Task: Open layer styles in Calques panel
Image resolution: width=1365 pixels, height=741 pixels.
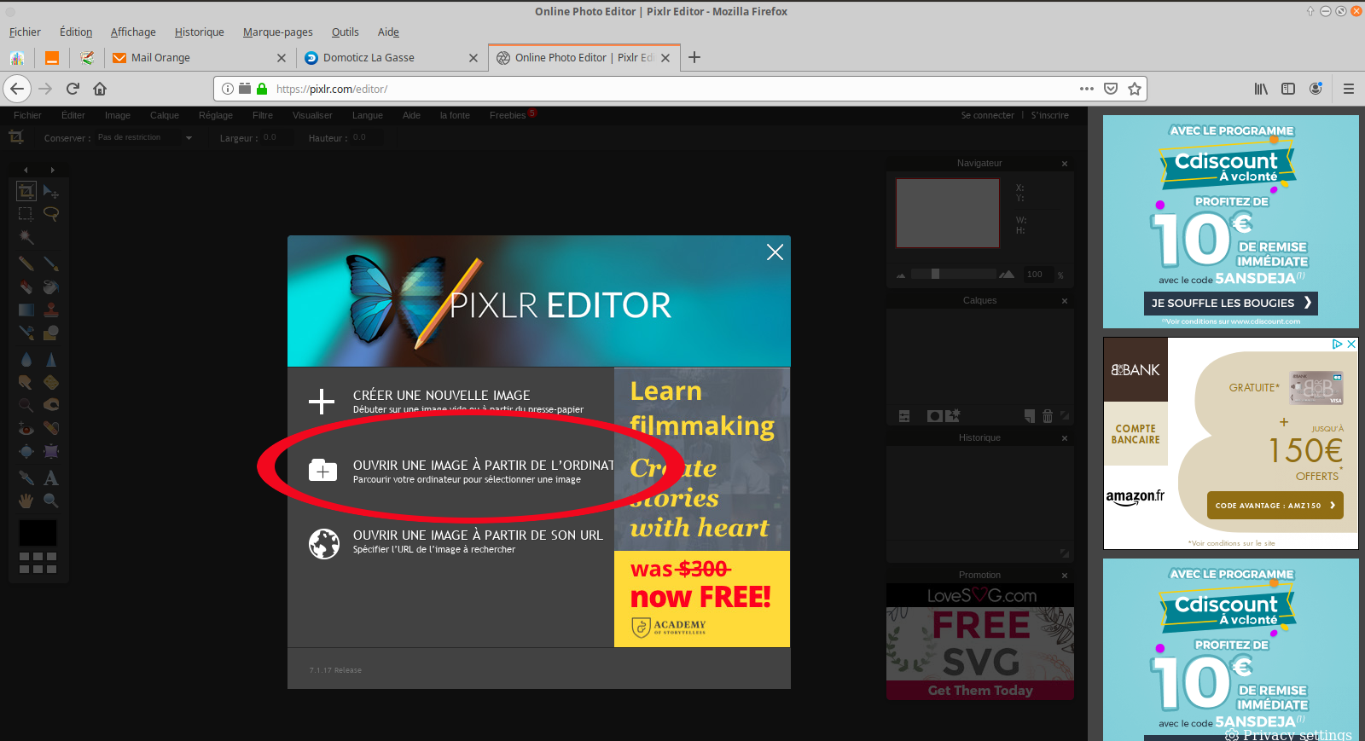Action: [952, 416]
